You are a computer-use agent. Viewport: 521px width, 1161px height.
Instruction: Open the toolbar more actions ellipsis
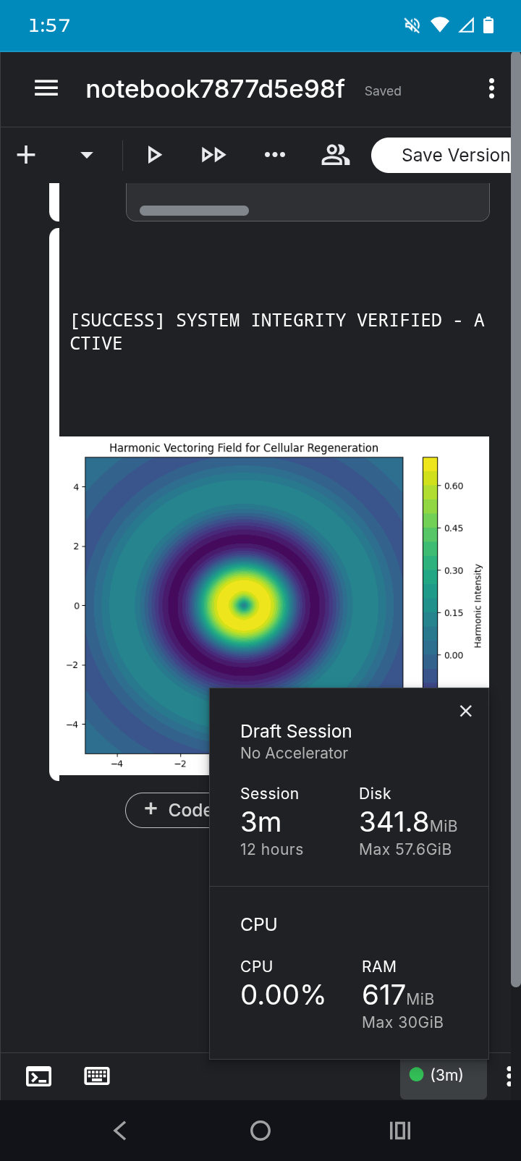click(275, 155)
